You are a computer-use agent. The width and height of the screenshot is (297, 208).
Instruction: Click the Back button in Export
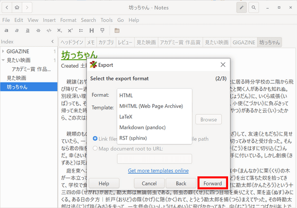point(181,183)
